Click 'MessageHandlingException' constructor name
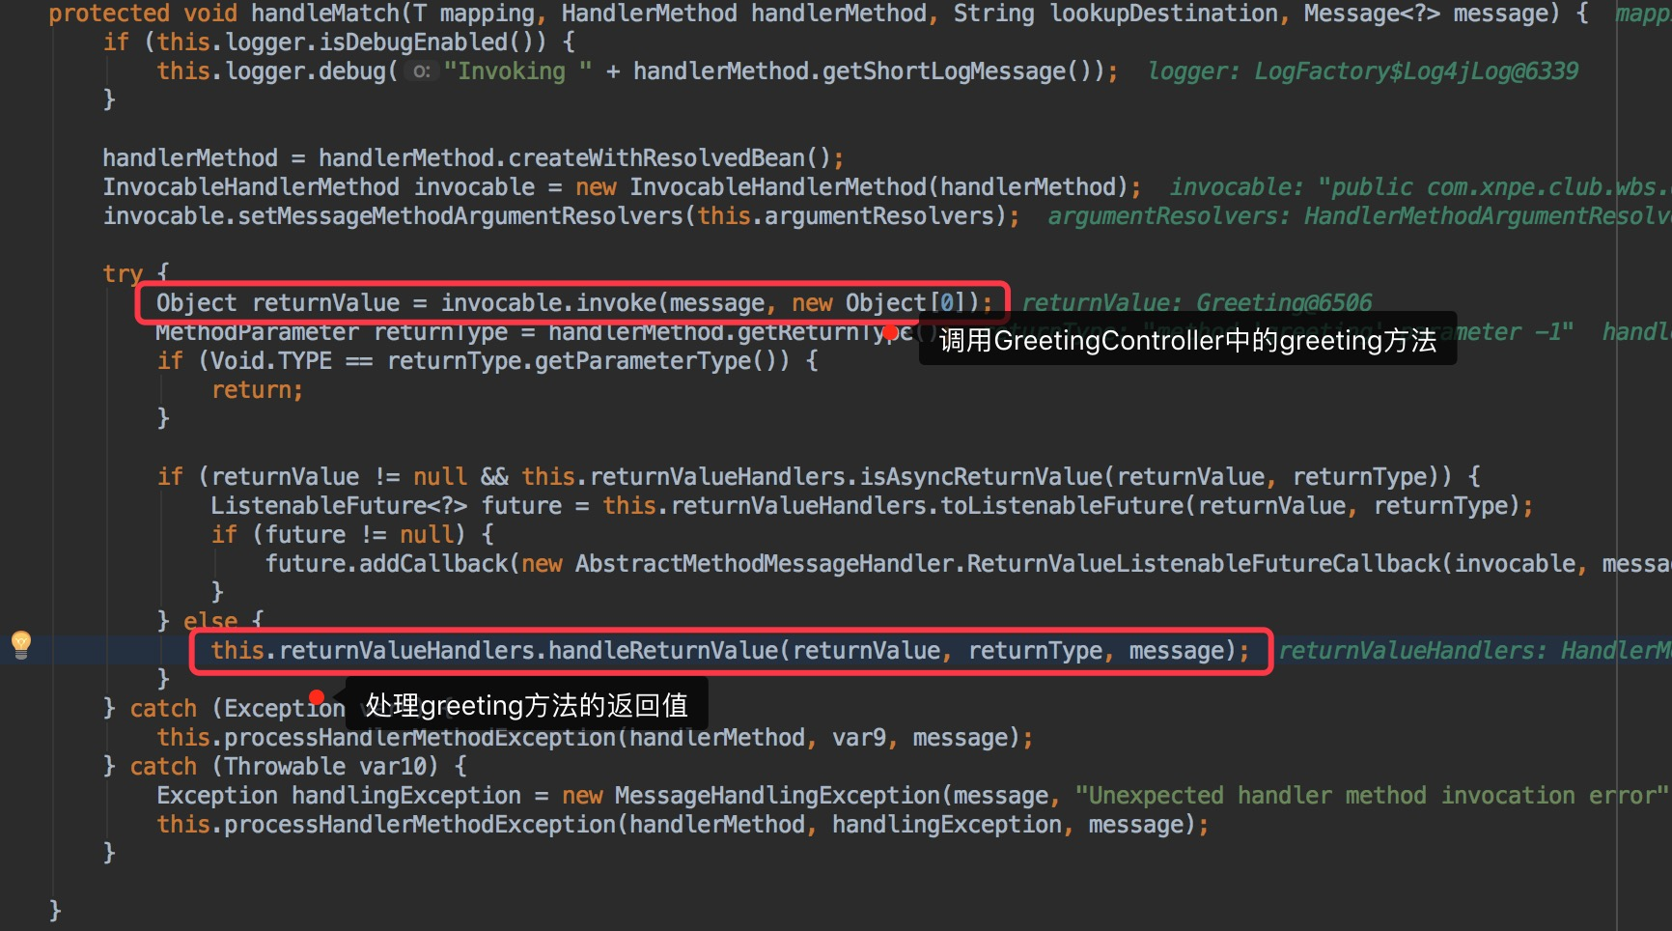This screenshot has width=1672, height=931. tap(777, 796)
